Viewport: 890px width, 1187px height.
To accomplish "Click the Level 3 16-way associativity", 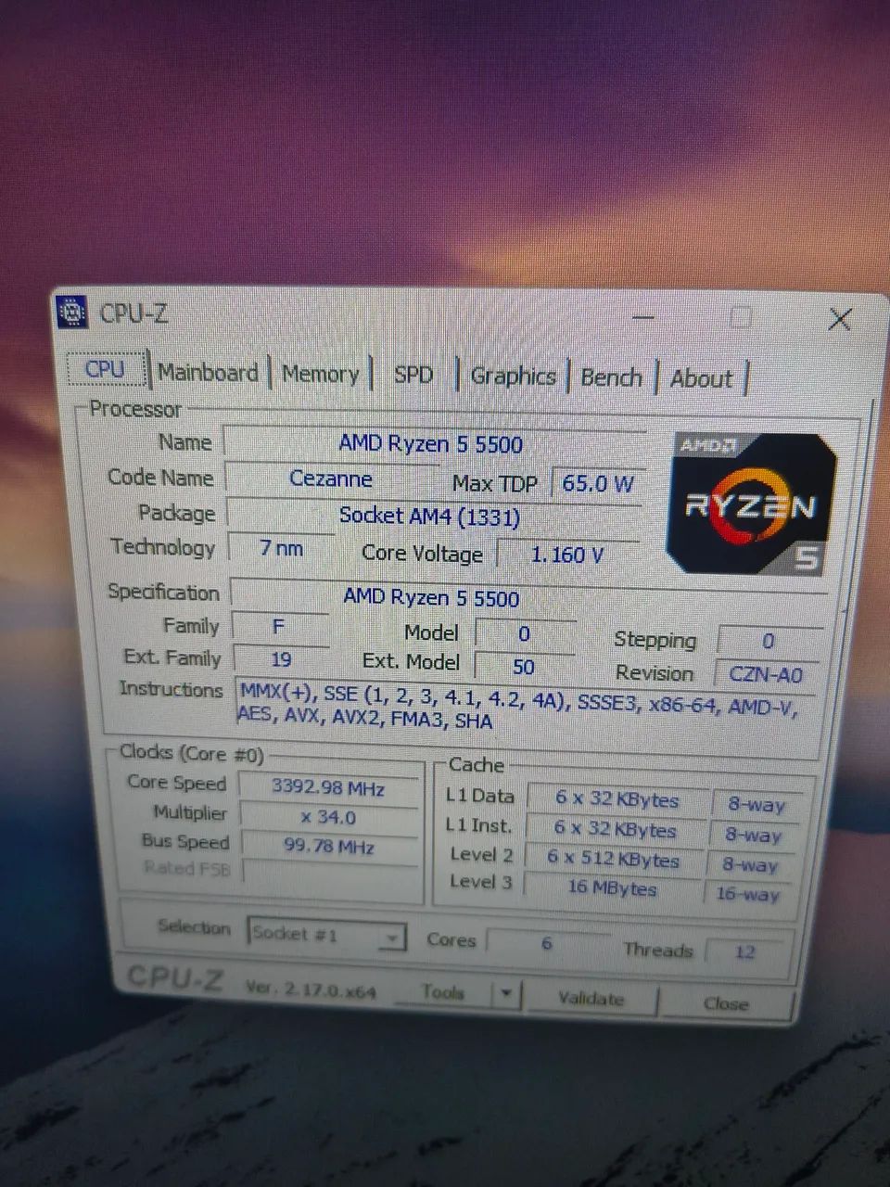I will pos(748,894).
